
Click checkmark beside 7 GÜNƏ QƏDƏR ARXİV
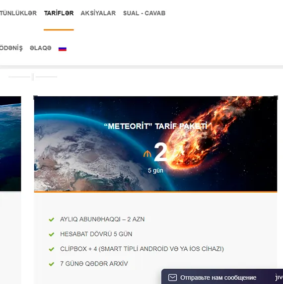point(52,264)
